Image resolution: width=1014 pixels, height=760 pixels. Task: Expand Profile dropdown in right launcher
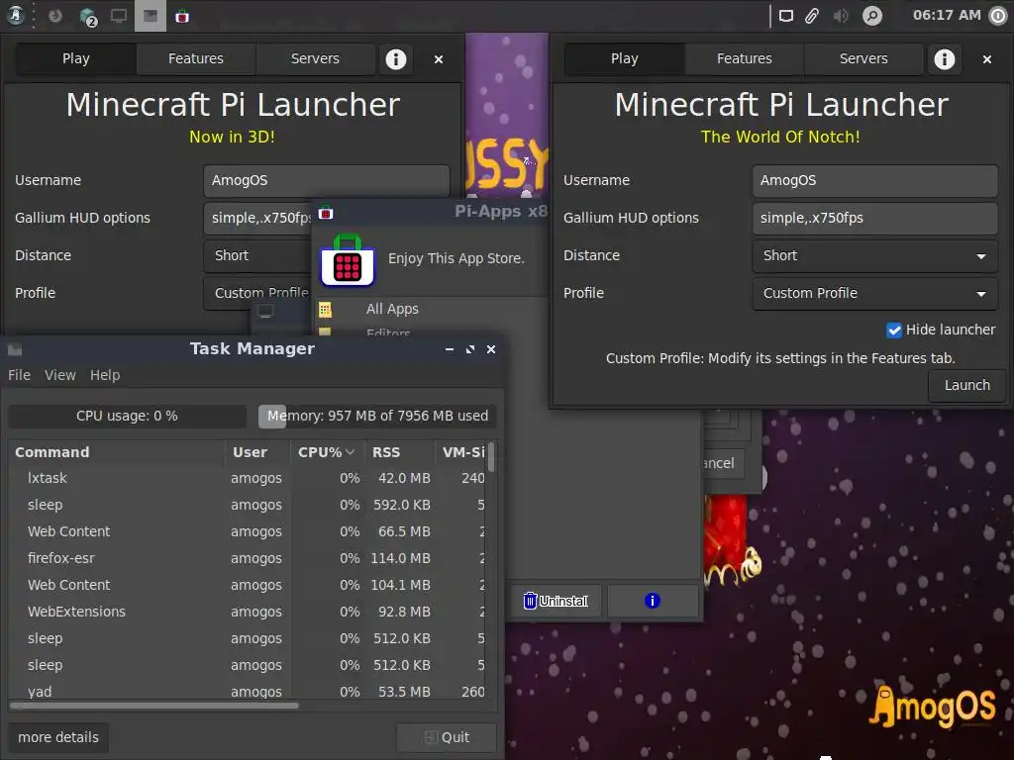click(x=875, y=293)
